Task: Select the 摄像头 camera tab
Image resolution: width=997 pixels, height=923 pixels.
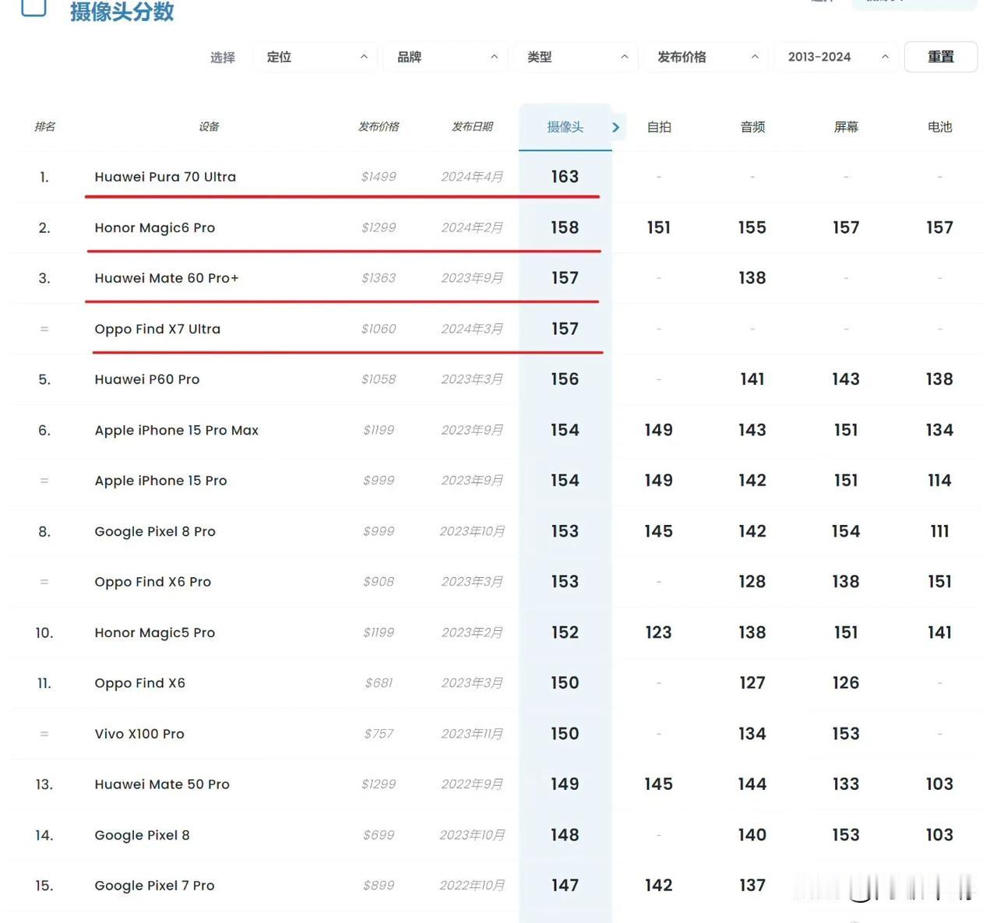Action: click(565, 127)
